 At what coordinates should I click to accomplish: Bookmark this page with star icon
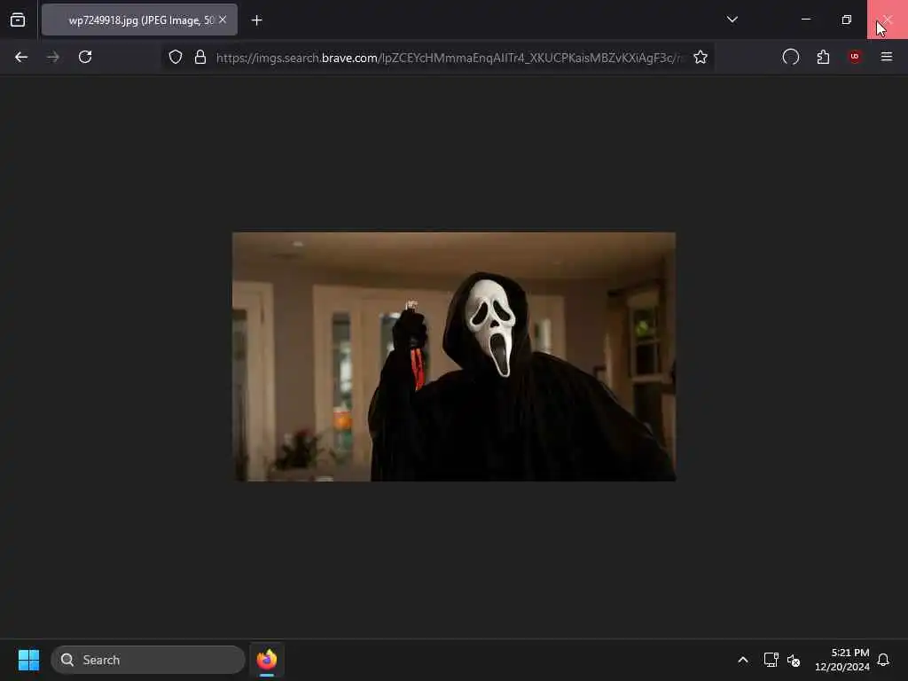click(x=701, y=57)
